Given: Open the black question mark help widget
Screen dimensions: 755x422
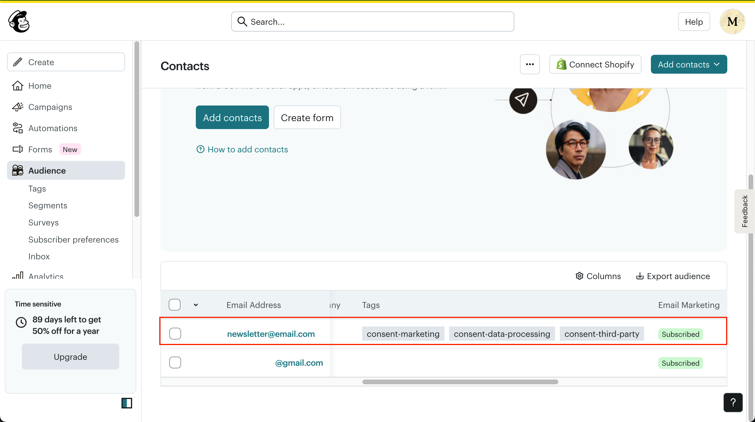Looking at the screenshot, I should tap(733, 403).
